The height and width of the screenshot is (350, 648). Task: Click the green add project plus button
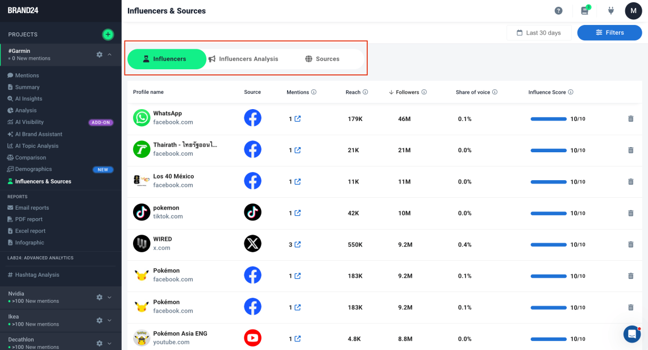[107, 35]
